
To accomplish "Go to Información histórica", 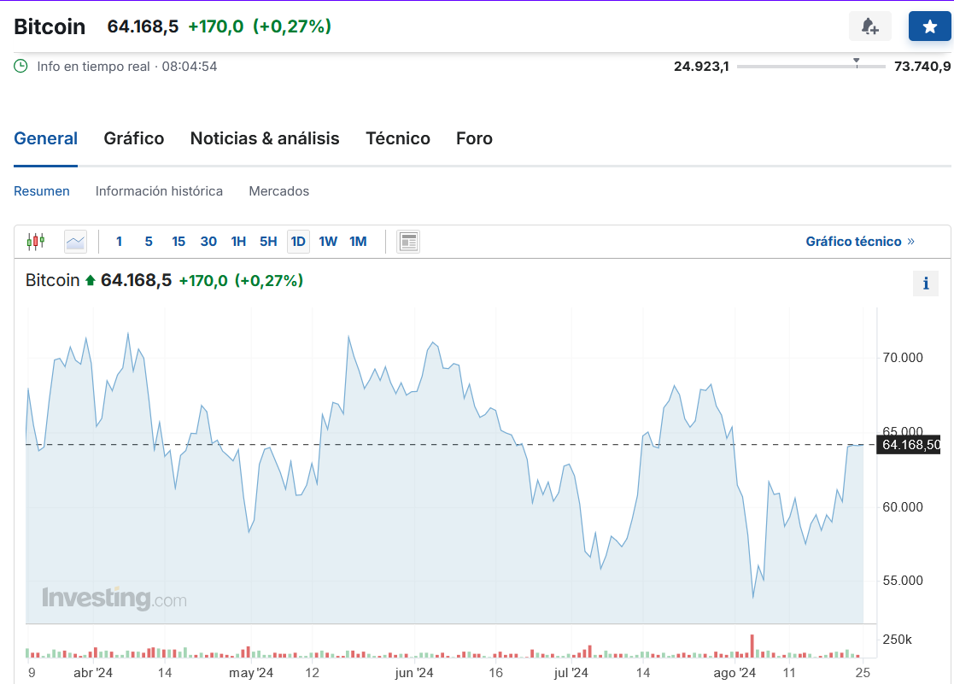I will tap(159, 191).
